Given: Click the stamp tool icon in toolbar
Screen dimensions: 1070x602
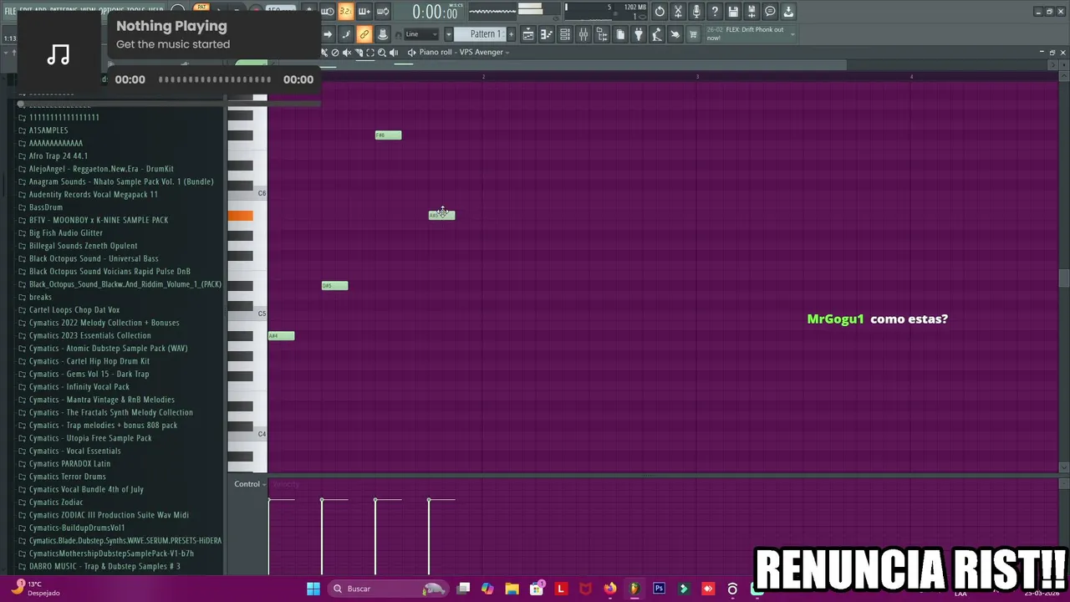Looking at the screenshot, I should pyautogui.click(x=383, y=34).
